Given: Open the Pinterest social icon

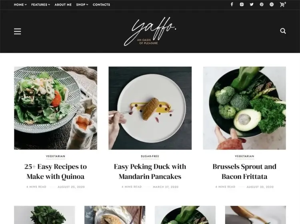Looking at the screenshot, I should coord(262,4).
